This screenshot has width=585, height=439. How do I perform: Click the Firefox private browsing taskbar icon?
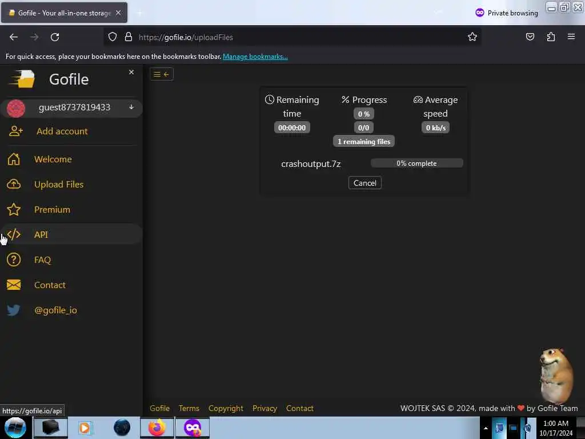(193, 428)
